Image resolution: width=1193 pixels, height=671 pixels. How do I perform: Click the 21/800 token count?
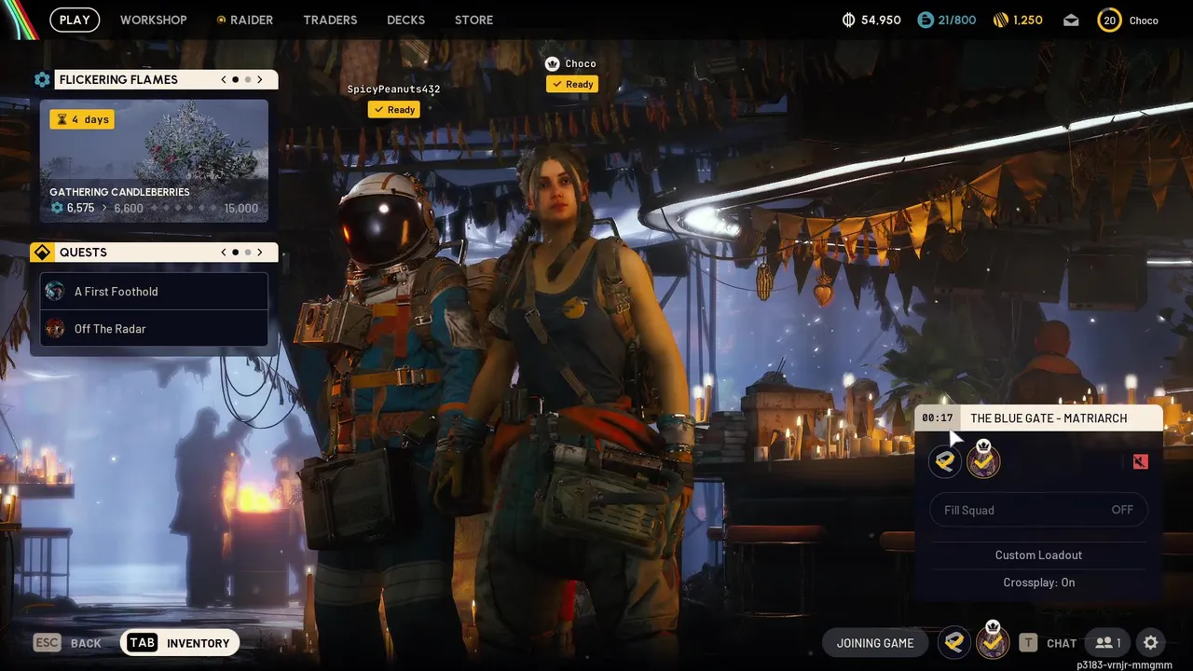click(x=957, y=20)
